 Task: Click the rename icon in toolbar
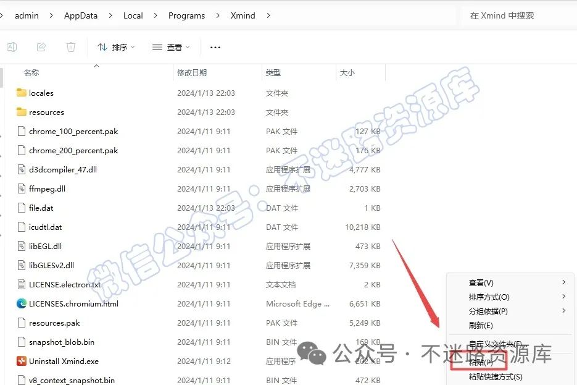pos(12,47)
